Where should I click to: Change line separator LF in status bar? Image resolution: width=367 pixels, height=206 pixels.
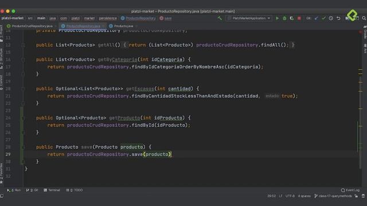[280, 196]
